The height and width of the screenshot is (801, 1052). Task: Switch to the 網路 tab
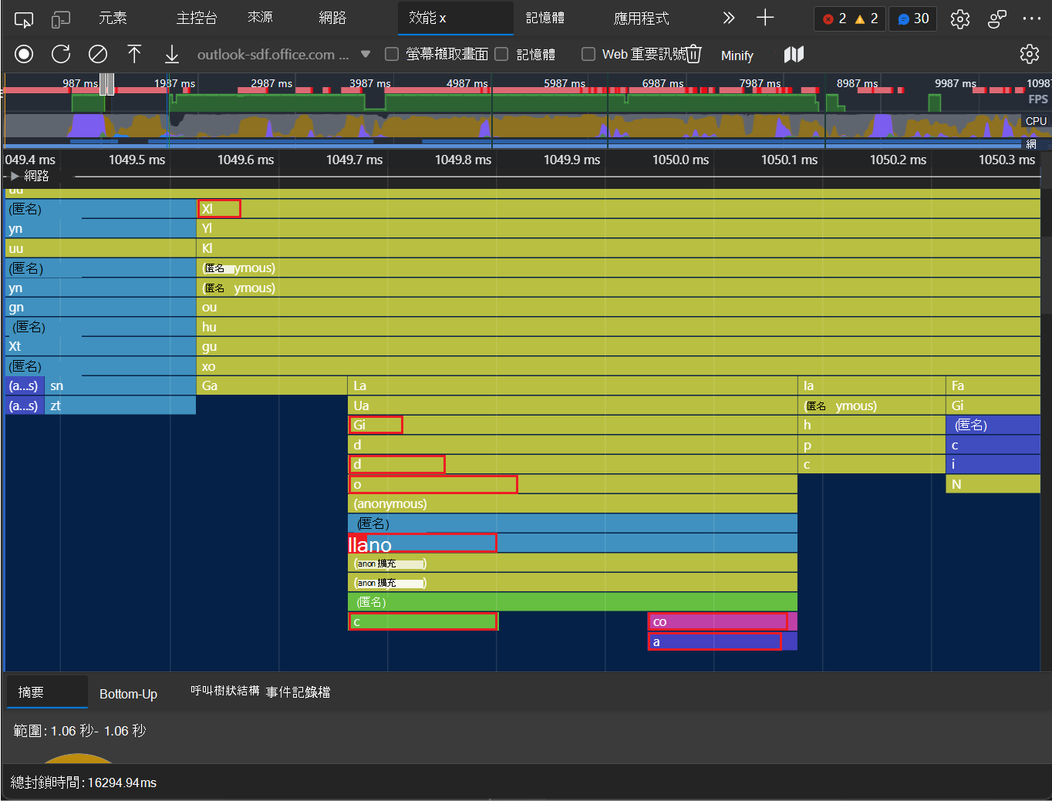click(332, 18)
